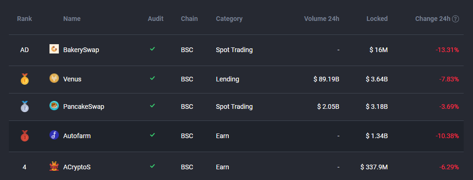Screen dimensions: 473x180
Task: Click the bronze medal rank icon
Action: [24, 136]
